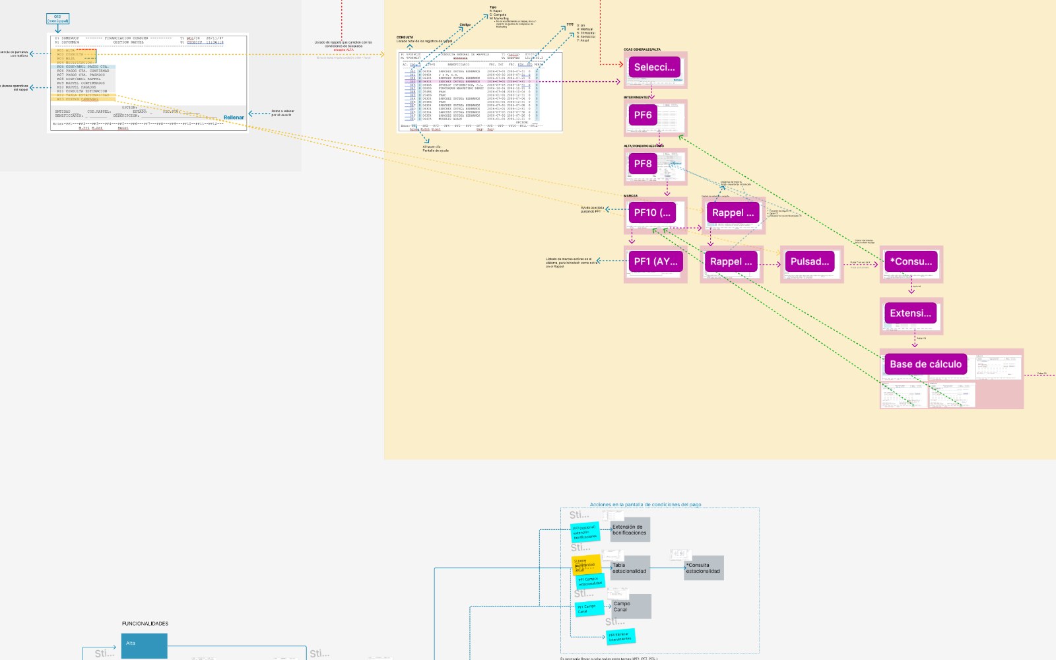The image size is (1056, 660).
Task: Select the 'Tabla estacionalidad' gray box
Action: click(x=630, y=568)
